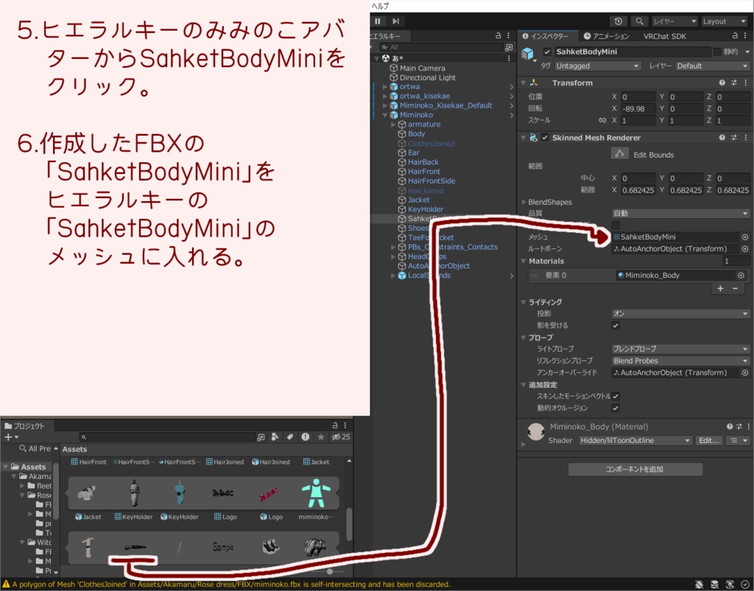Toggle the 静的 static checkbox
This screenshot has height=591, width=754.
[x=717, y=52]
